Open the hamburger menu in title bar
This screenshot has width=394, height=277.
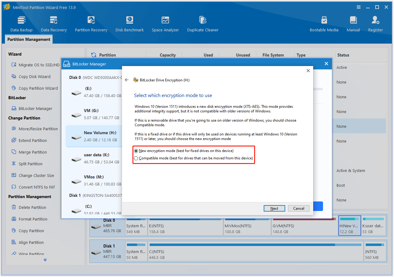point(359,7)
